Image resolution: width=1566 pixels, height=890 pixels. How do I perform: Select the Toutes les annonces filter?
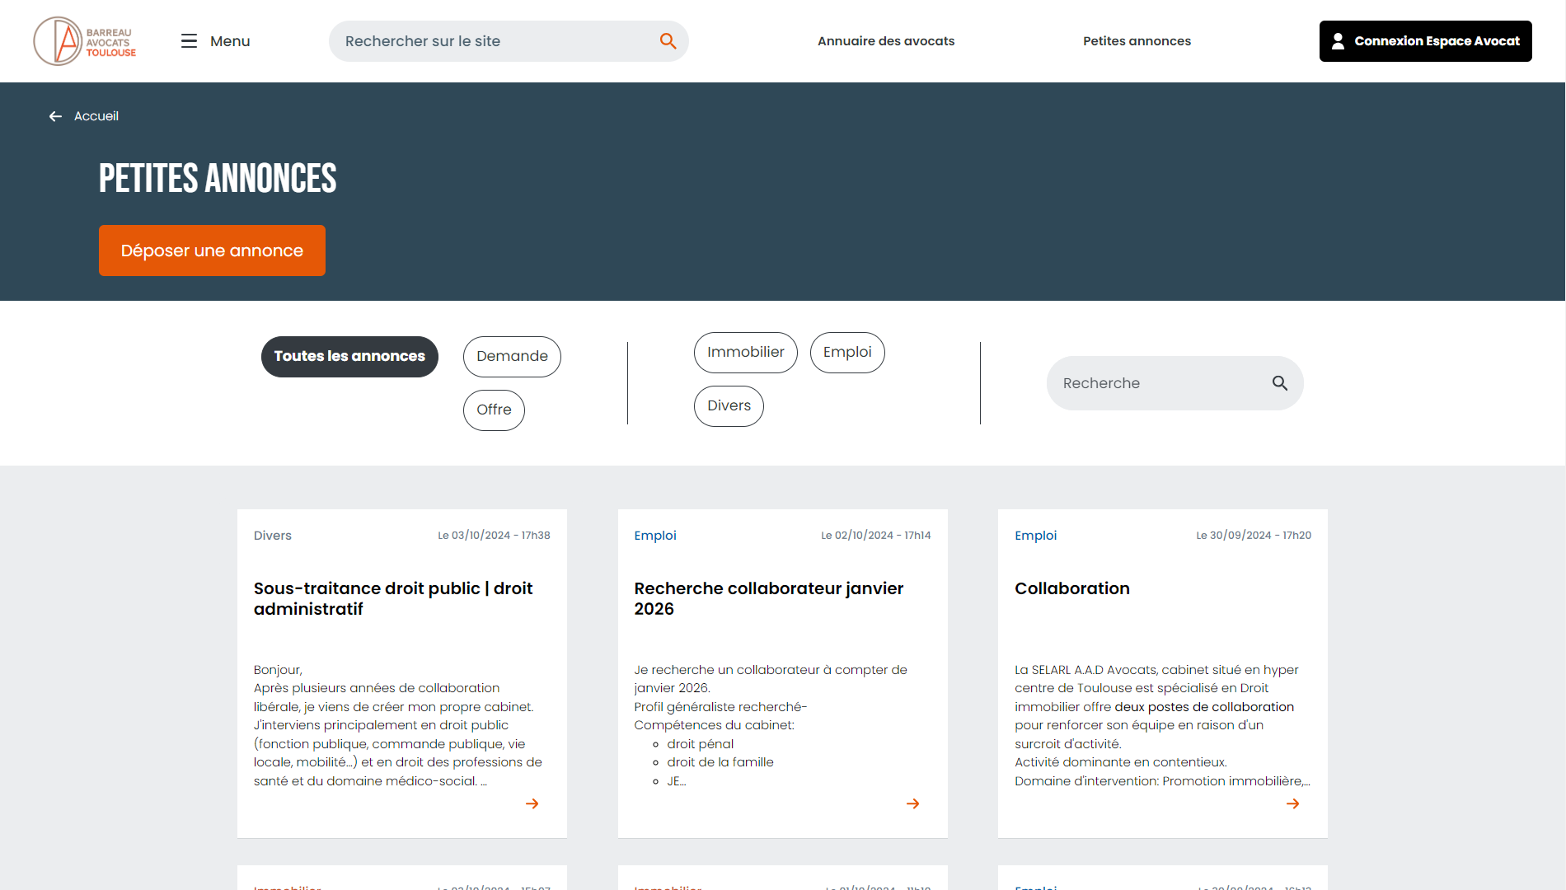point(349,357)
